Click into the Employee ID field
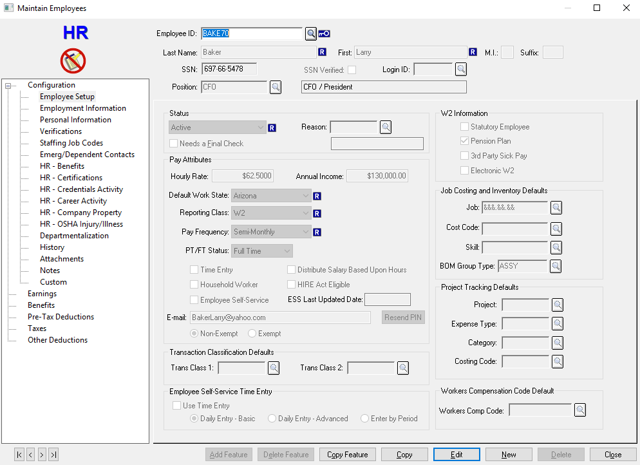The width and height of the screenshot is (640, 465). click(x=251, y=33)
